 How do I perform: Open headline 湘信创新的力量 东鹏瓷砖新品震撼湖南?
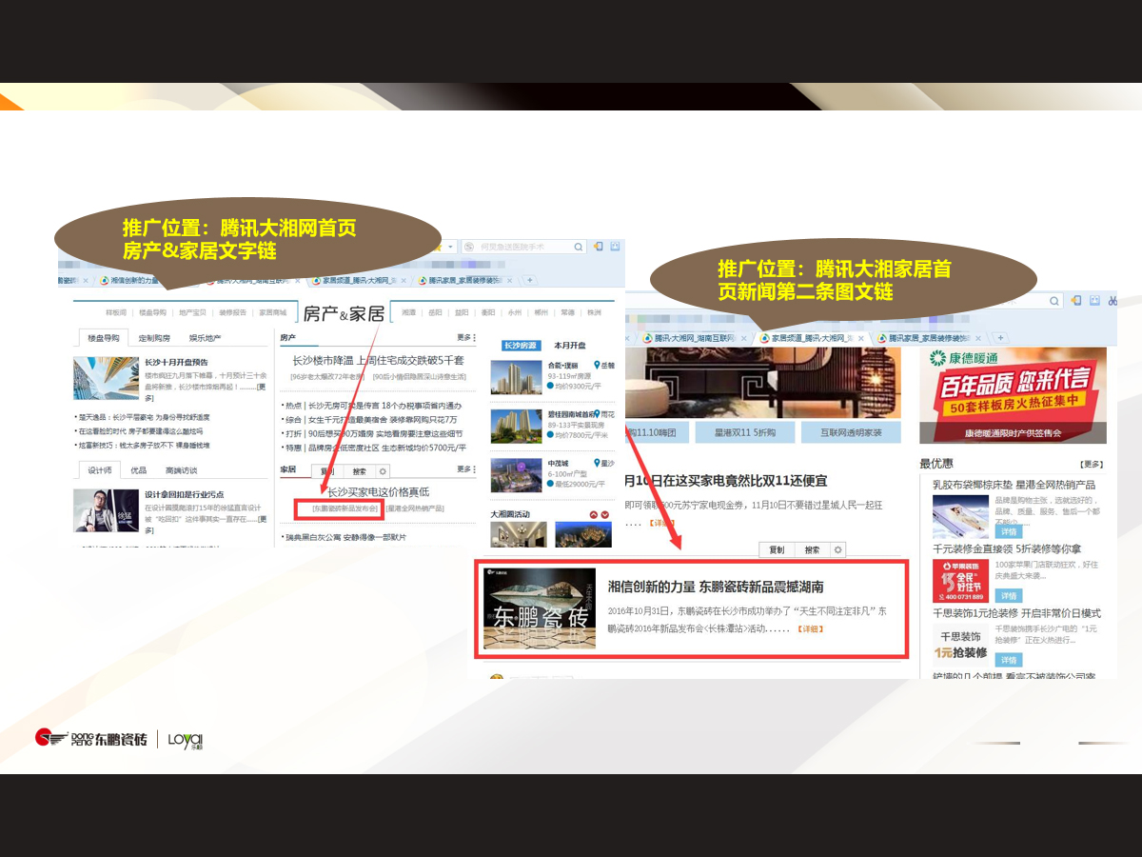tap(716, 588)
